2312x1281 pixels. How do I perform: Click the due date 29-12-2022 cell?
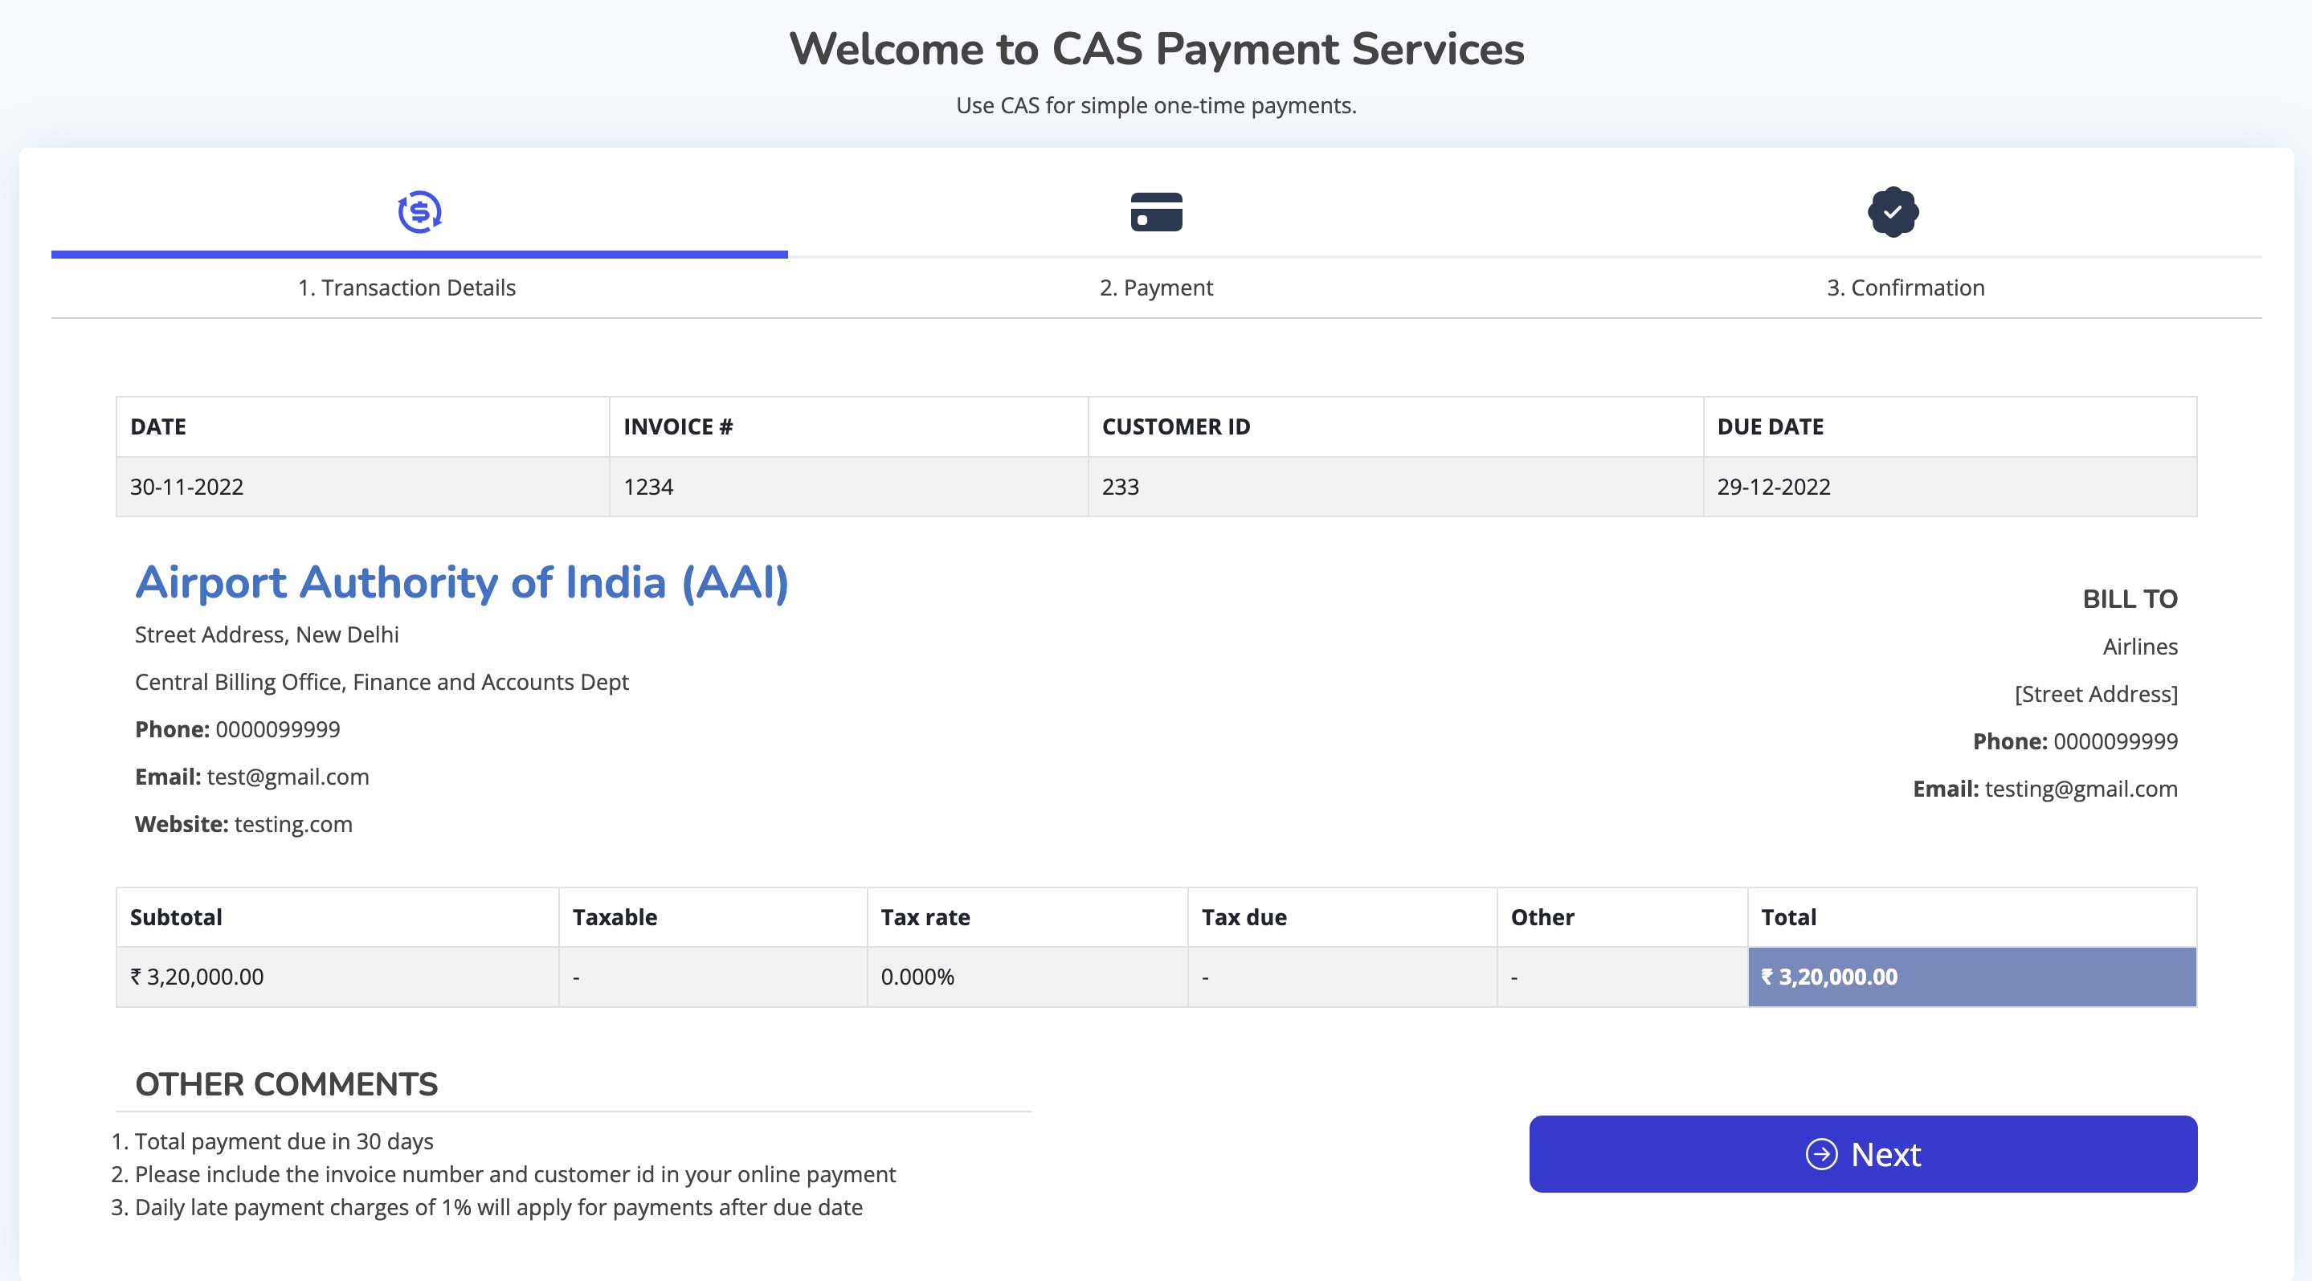1950,488
